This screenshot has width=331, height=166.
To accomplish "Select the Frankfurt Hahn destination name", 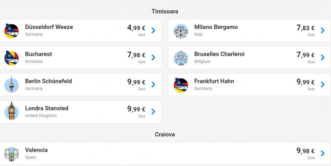I will [214, 81].
